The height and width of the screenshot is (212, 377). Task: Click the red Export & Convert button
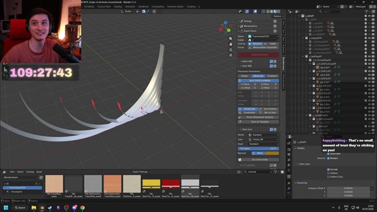click(x=259, y=55)
